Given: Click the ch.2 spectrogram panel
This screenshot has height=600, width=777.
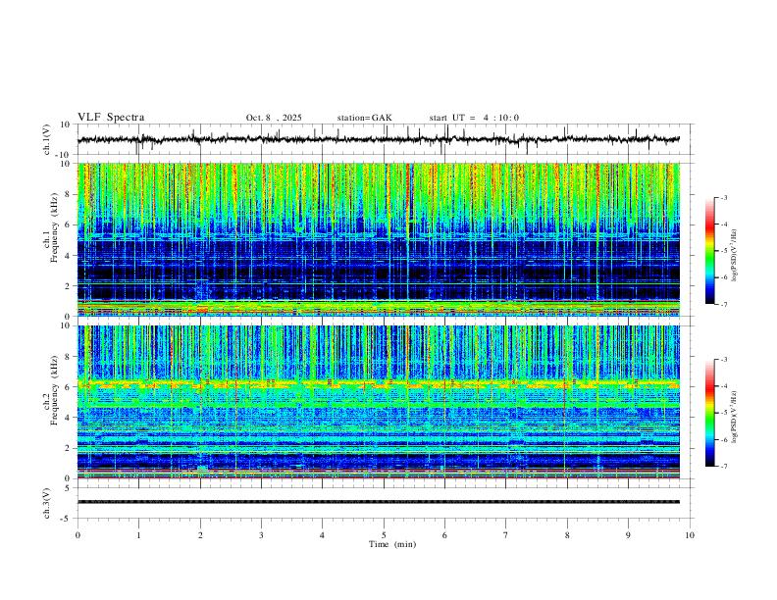Looking at the screenshot, I should tap(379, 402).
